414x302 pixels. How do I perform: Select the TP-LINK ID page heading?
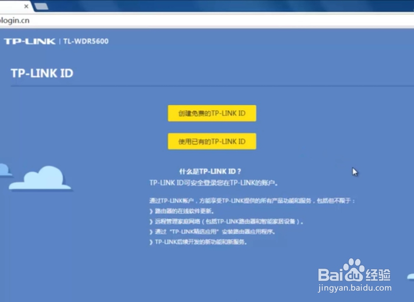[x=42, y=73]
